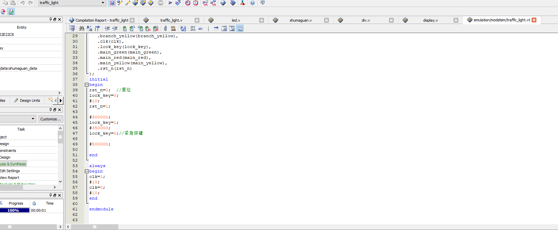Show more Project Navigator tabs arrow
The width and height of the screenshot is (558, 230).
(x=61, y=100)
